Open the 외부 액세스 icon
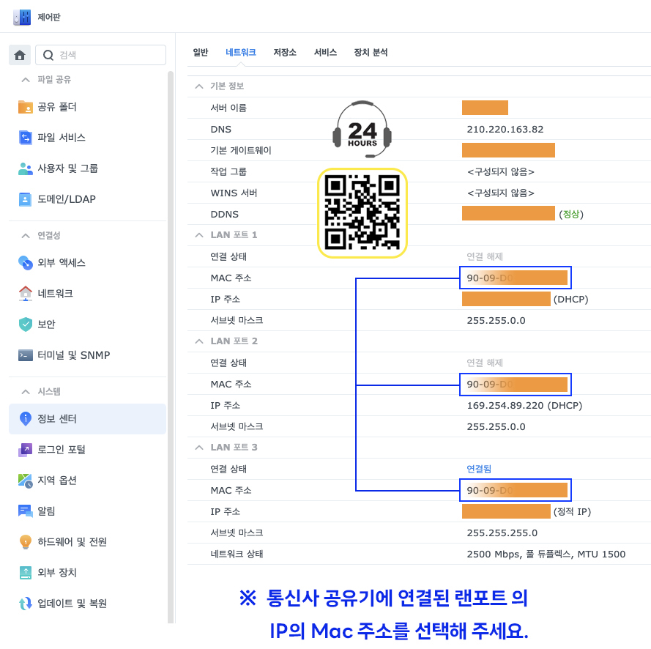The width and height of the screenshot is (651, 649). (26, 263)
